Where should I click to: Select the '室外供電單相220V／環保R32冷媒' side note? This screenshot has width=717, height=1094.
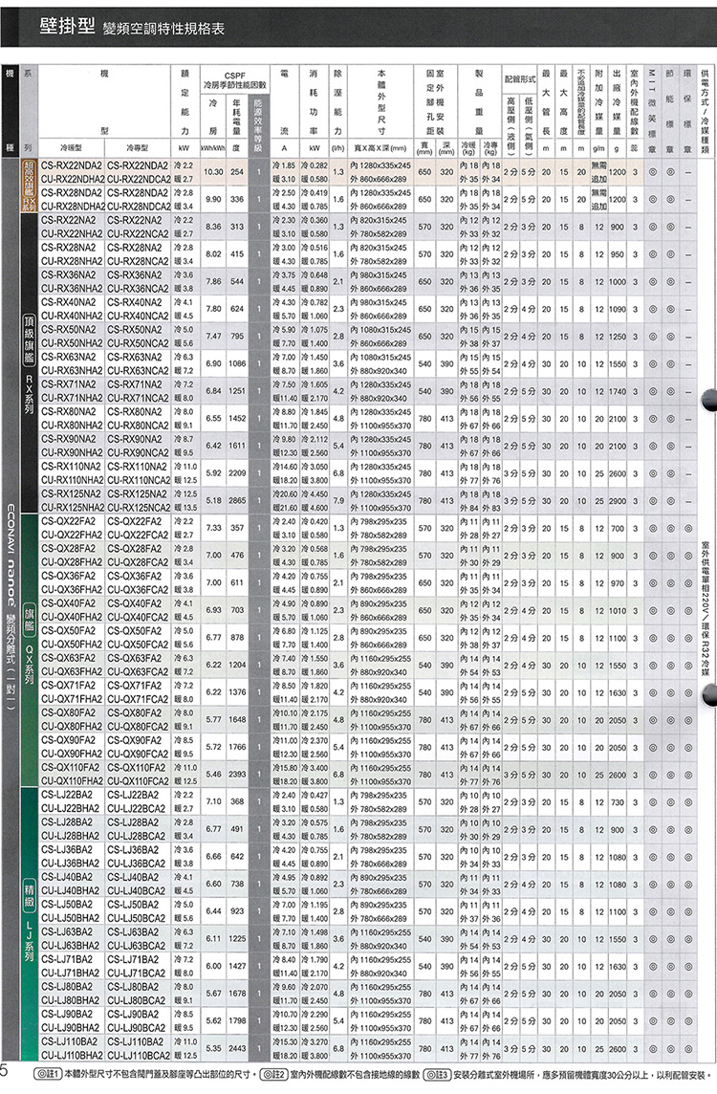click(706, 608)
